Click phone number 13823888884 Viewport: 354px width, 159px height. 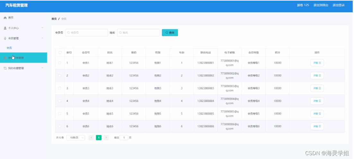tap(206, 101)
